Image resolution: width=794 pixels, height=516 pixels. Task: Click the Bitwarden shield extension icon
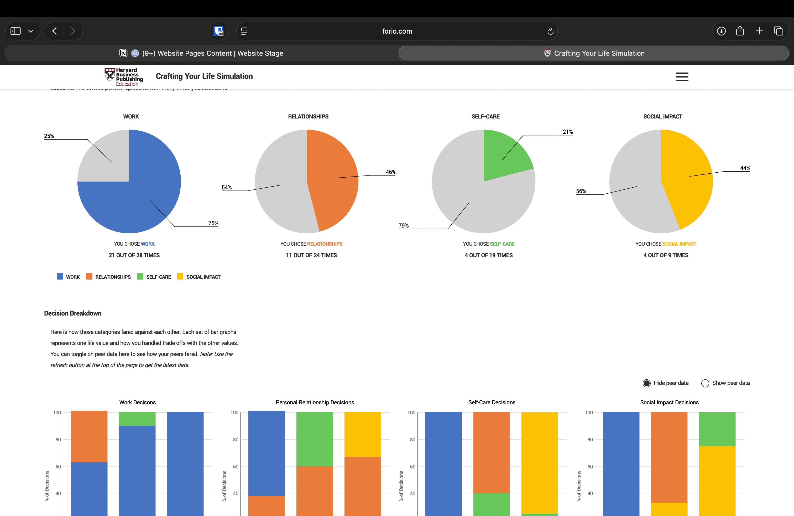pos(218,31)
